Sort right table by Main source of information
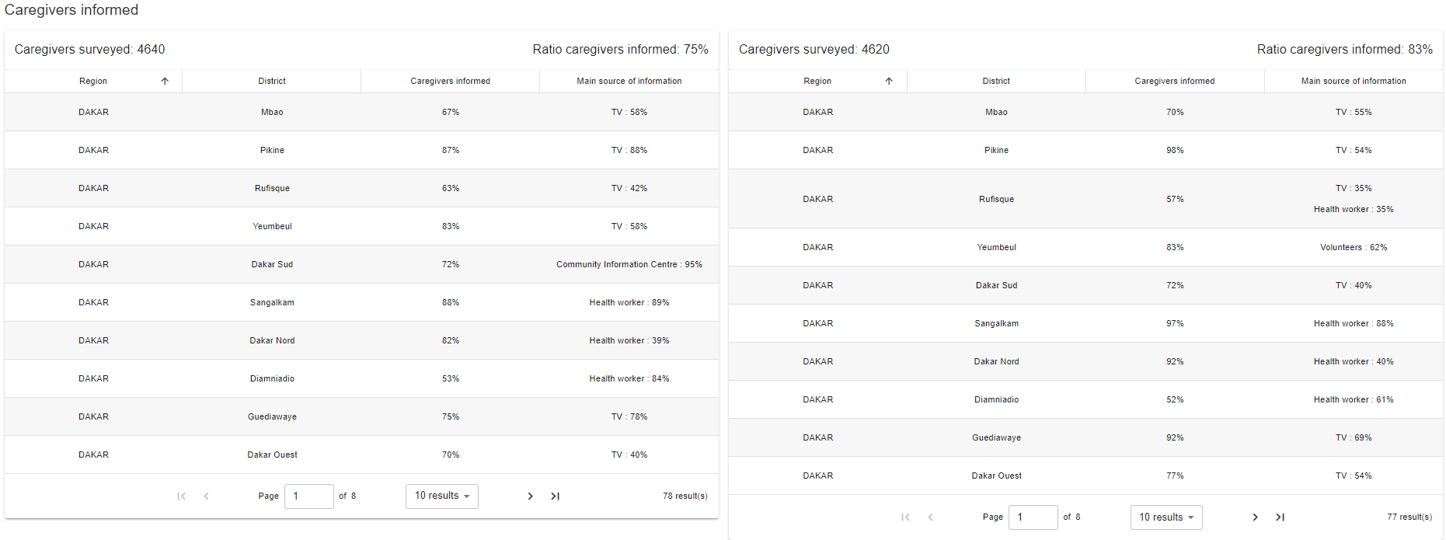This screenshot has width=1446, height=540. (x=1353, y=81)
